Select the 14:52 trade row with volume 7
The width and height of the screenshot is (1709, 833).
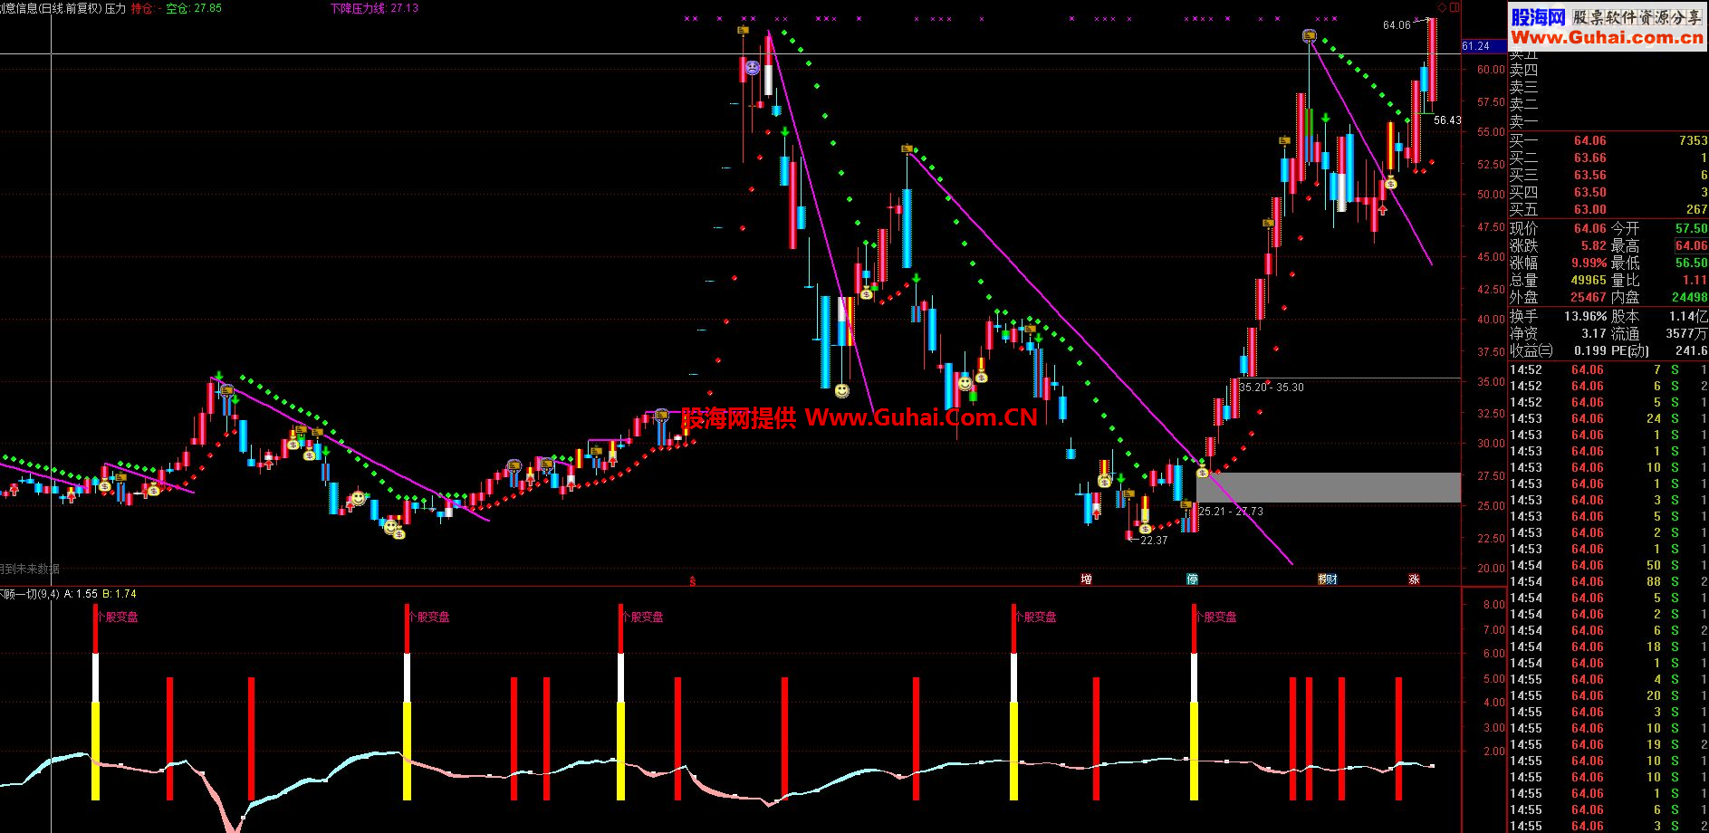(1608, 369)
